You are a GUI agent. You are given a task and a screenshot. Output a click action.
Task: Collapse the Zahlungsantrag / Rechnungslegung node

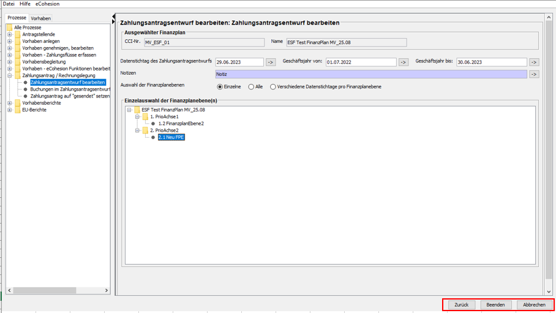(x=10, y=75)
